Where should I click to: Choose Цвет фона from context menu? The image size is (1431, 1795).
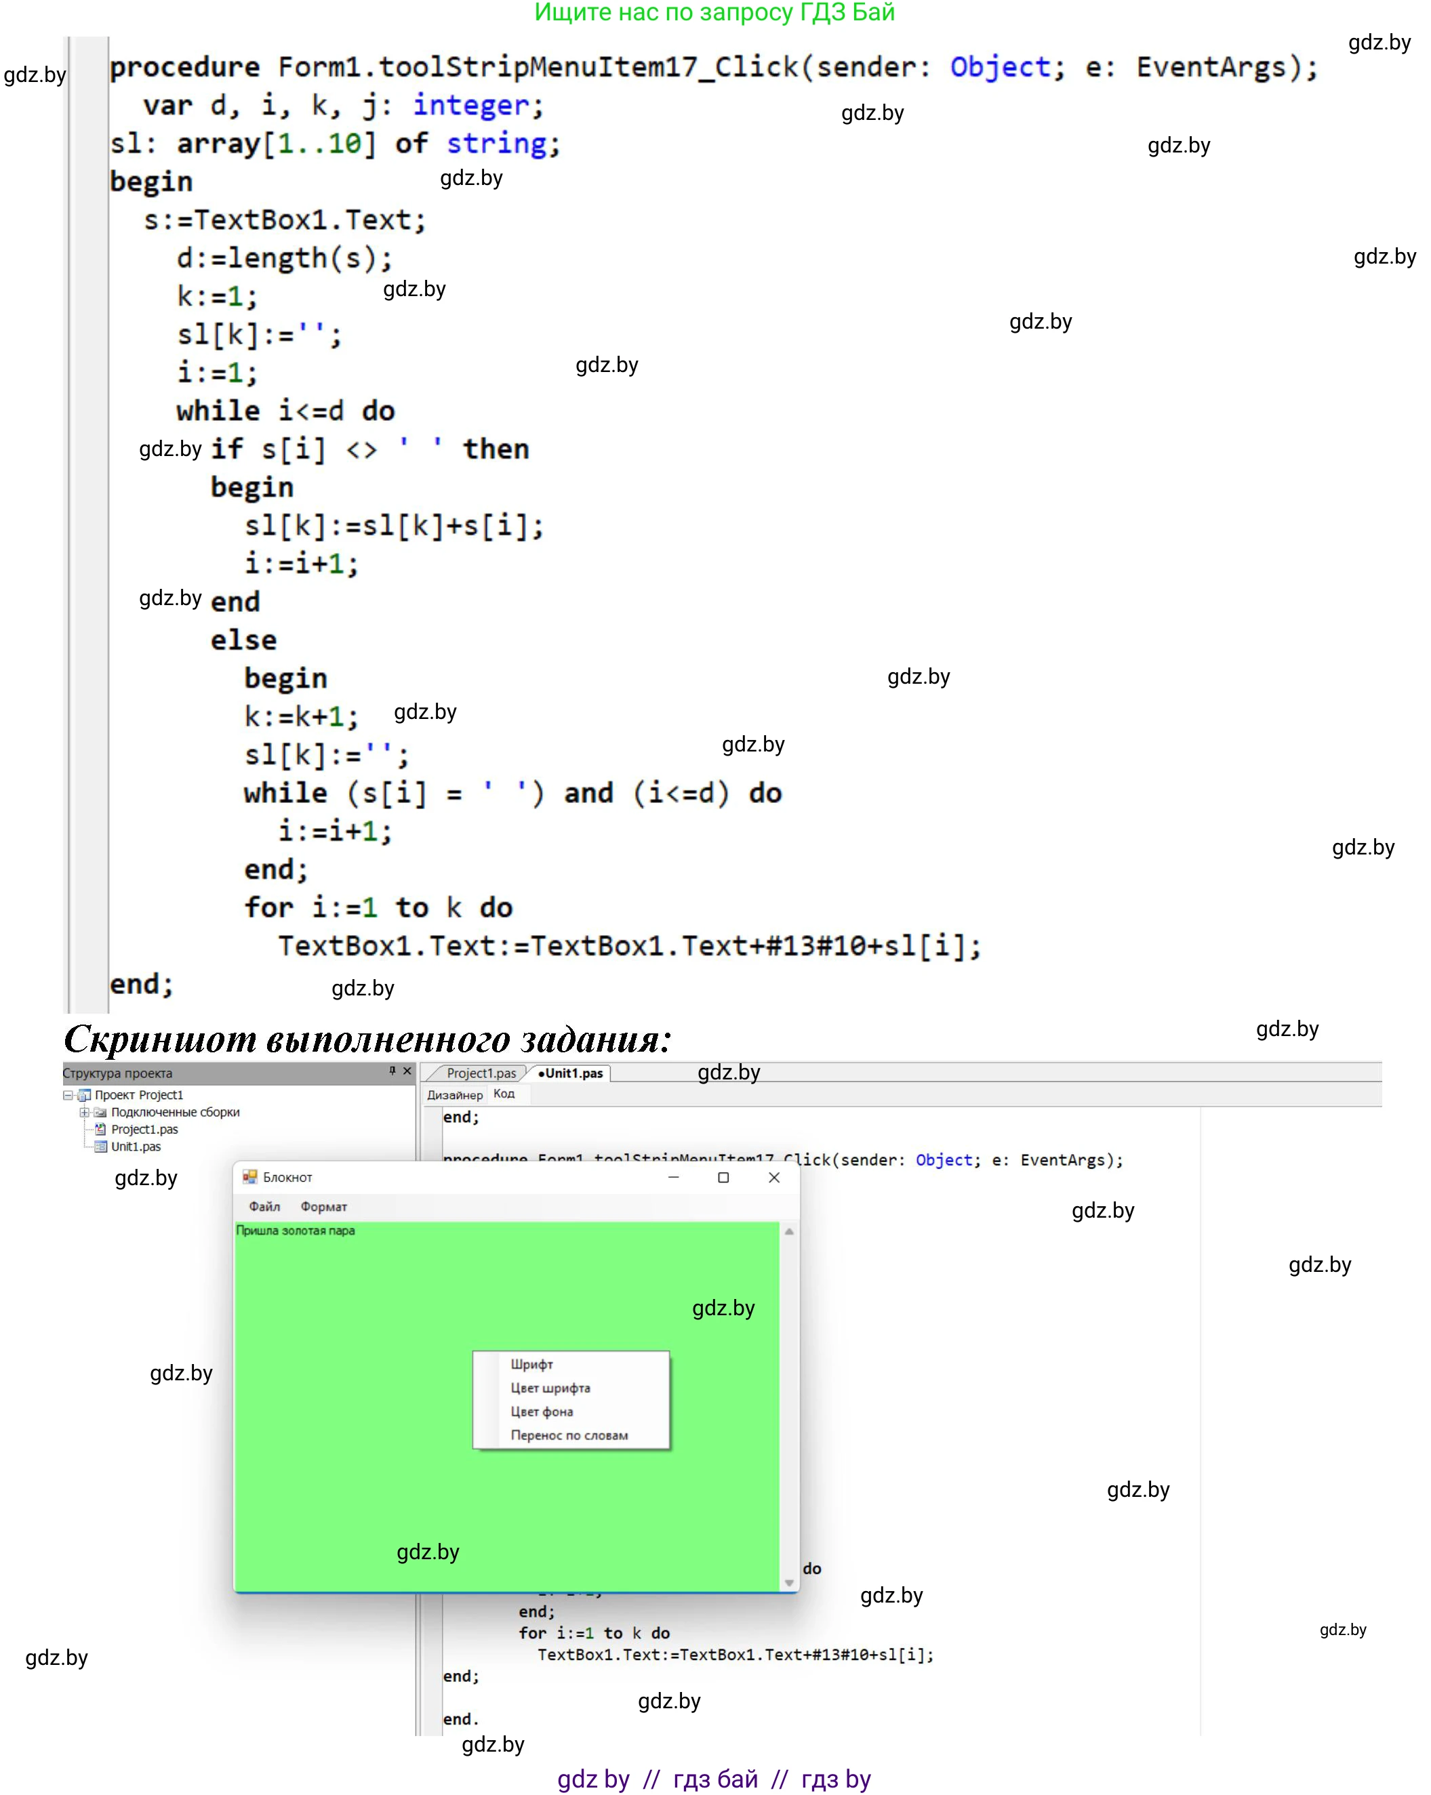(x=542, y=1411)
